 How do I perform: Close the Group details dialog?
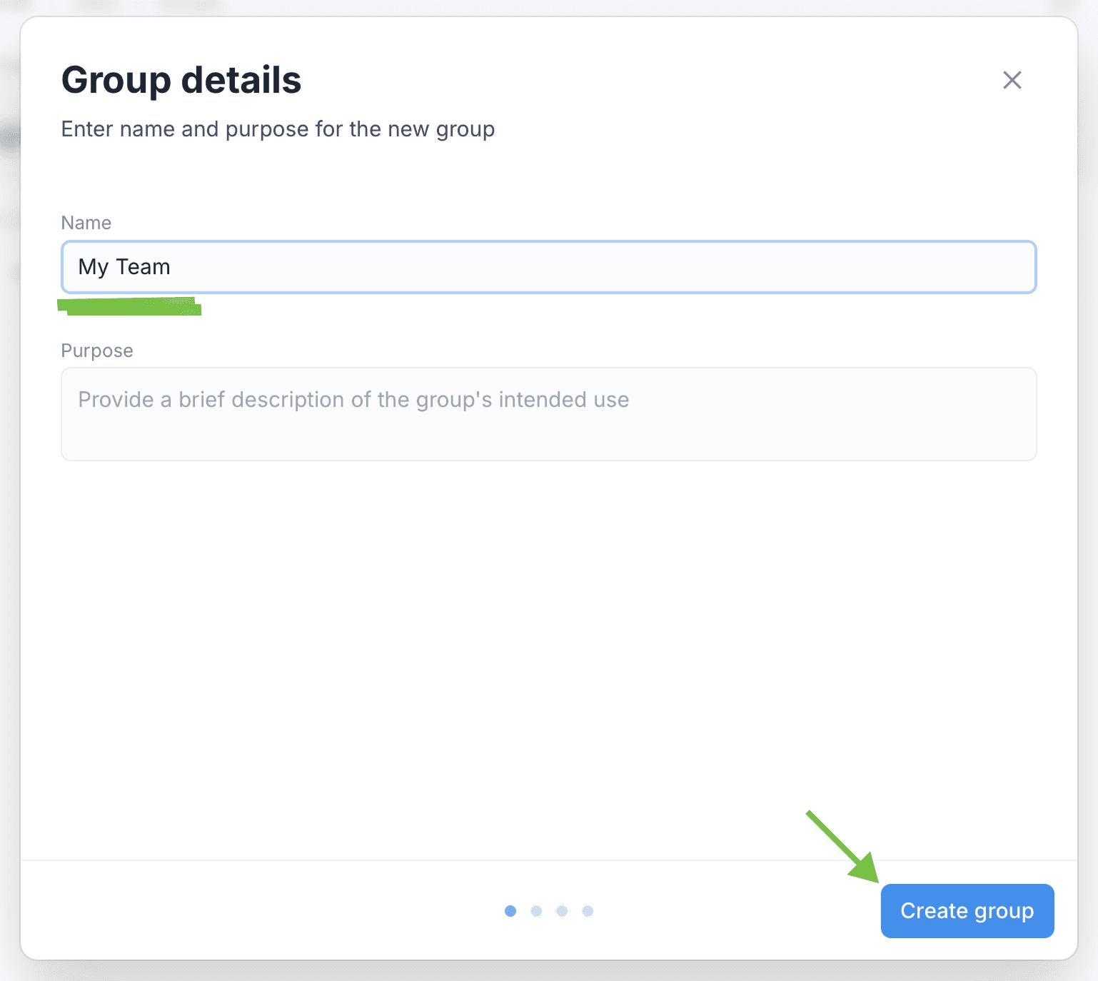[x=1012, y=80]
